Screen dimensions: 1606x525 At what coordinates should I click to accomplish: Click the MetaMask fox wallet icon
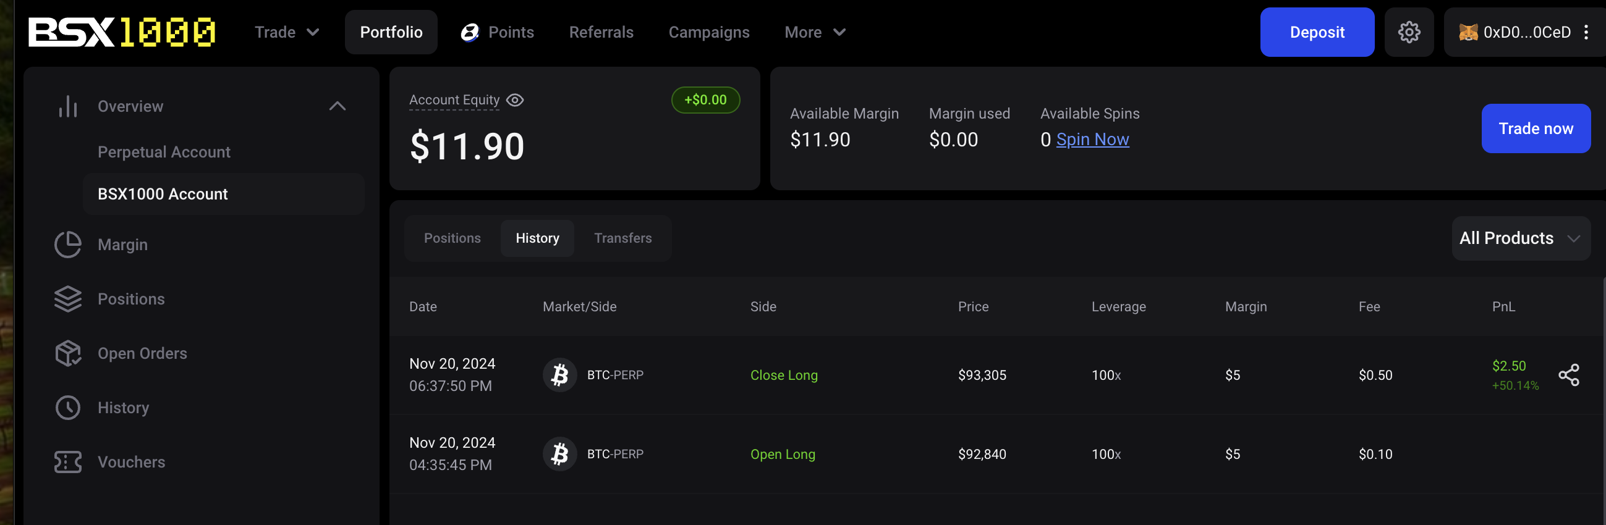tap(1468, 32)
